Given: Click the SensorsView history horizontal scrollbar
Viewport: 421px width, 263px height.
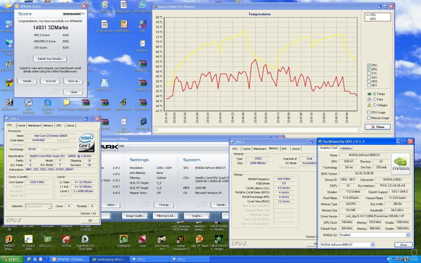Looking at the screenshot, I should [x=257, y=129].
